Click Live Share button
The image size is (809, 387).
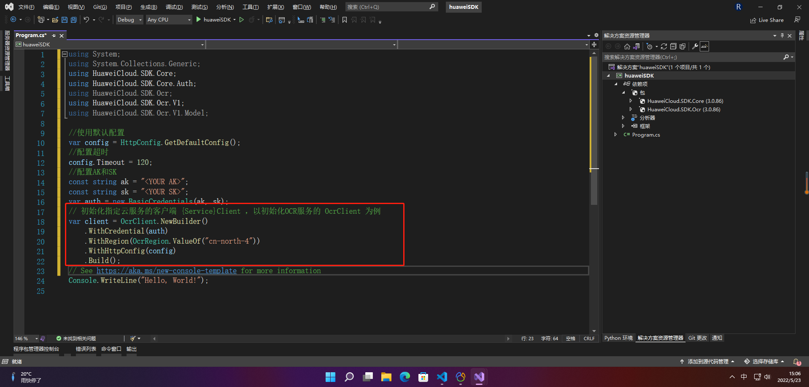coord(767,20)
